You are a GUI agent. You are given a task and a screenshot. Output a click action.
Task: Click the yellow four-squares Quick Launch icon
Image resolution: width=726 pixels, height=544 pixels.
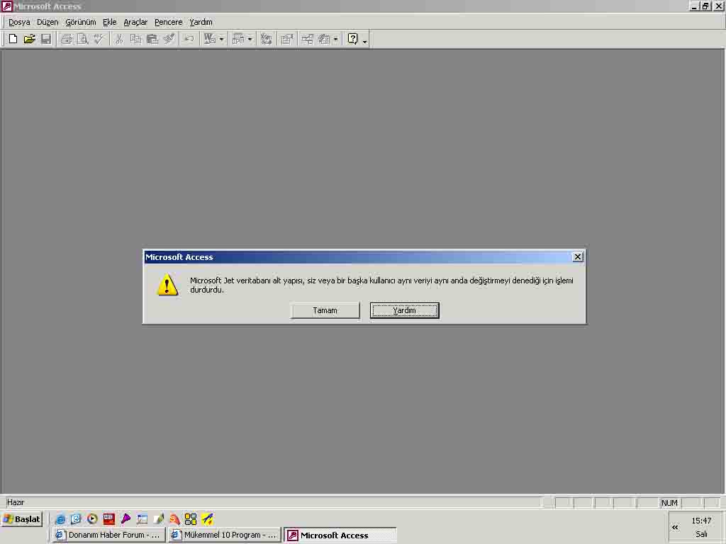click(x=190, y=519)
